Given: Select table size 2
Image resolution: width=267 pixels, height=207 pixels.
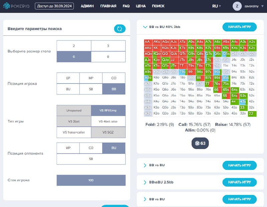Looking at the screenshot, I should tap(74, 46).
